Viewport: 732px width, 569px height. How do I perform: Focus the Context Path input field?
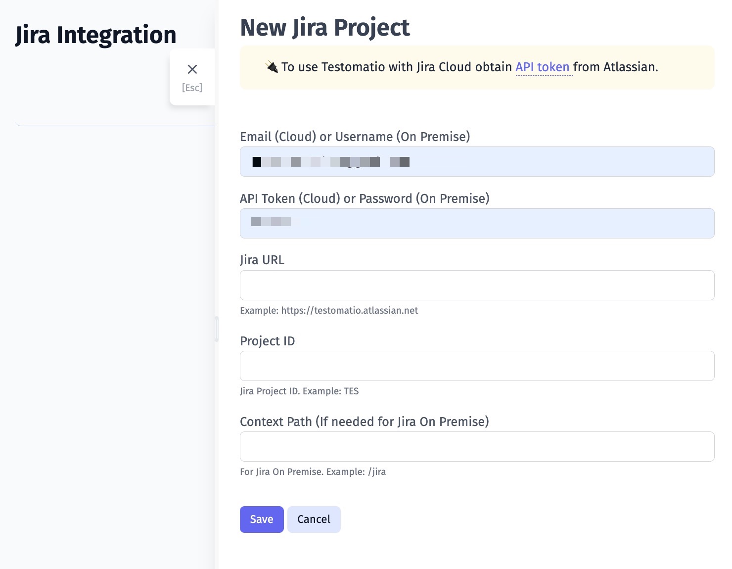click(x=477, y=447)
